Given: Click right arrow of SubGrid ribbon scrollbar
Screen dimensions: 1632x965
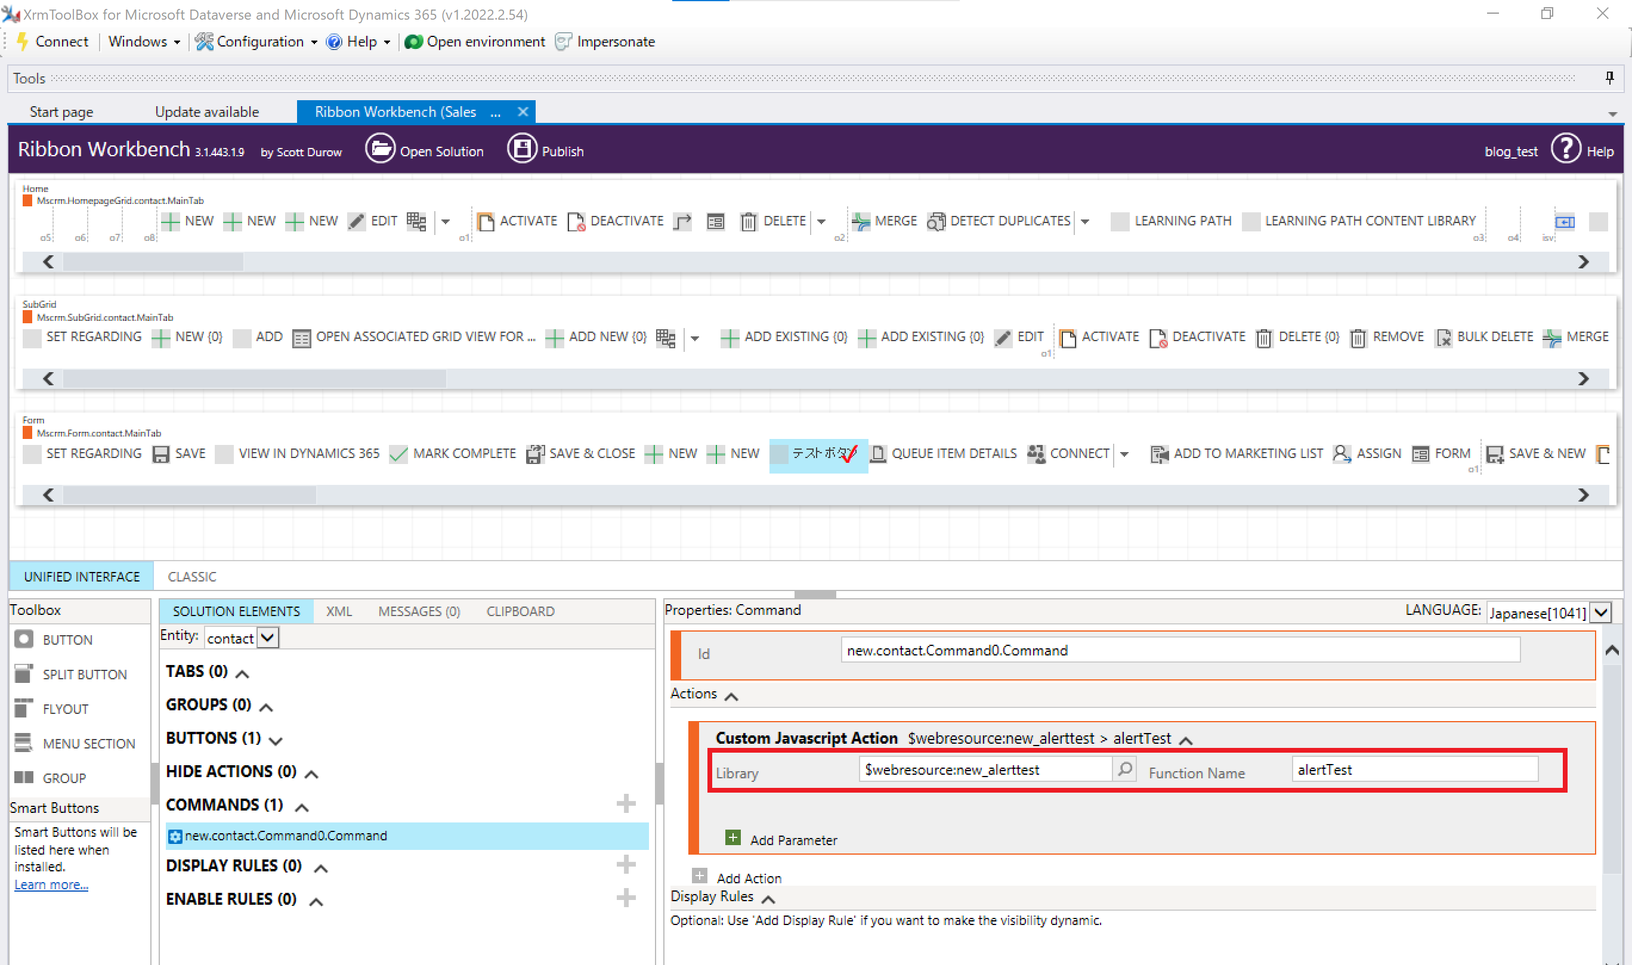Looking at the screenshot, I should click(x=1582, y=379).
